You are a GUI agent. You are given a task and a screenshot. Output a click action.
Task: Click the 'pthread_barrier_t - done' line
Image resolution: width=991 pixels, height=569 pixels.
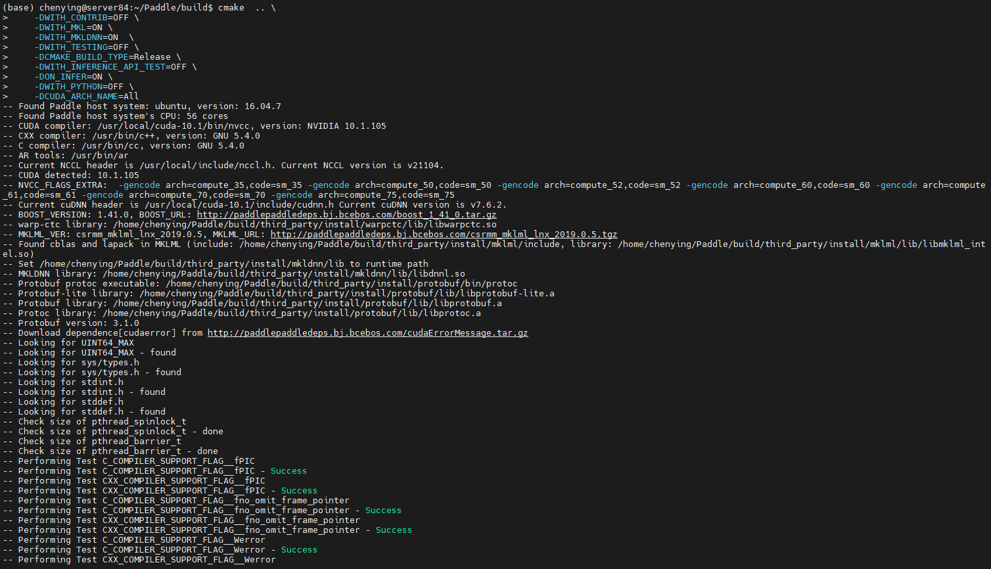tap(110, 451)
